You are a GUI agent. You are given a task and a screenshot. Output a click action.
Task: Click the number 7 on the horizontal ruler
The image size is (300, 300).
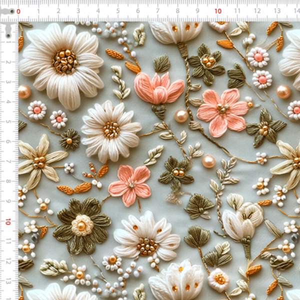pyautogui.click(x=157, y=11)
